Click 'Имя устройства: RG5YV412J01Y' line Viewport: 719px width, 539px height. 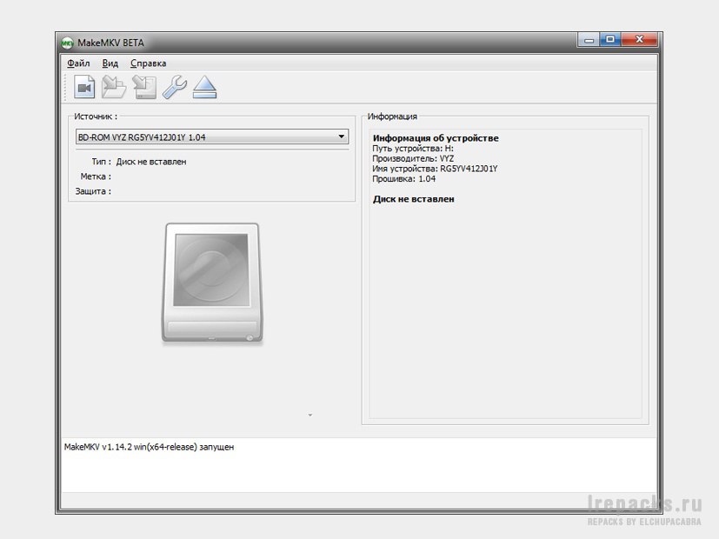click(435, 169)
